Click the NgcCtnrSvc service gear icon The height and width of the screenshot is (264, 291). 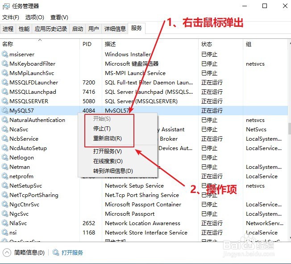coord(5,204)
